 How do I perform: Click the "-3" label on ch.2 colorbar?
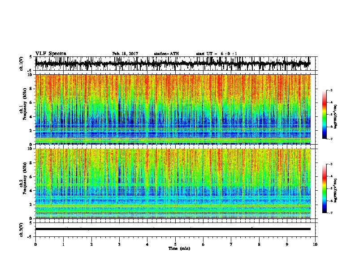pyautogui.click(x=331, y=164)
